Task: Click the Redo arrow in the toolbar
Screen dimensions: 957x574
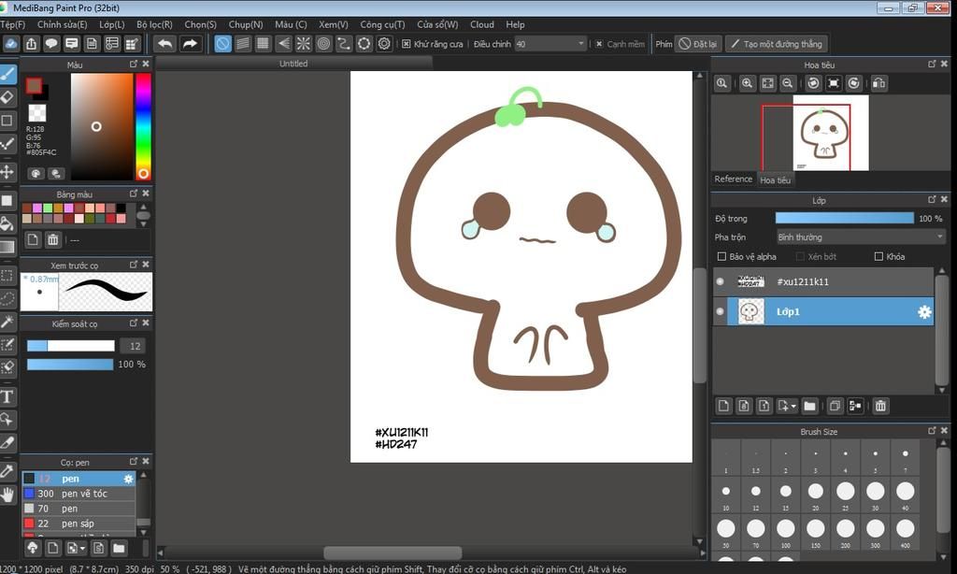Action: pos(191,44)
